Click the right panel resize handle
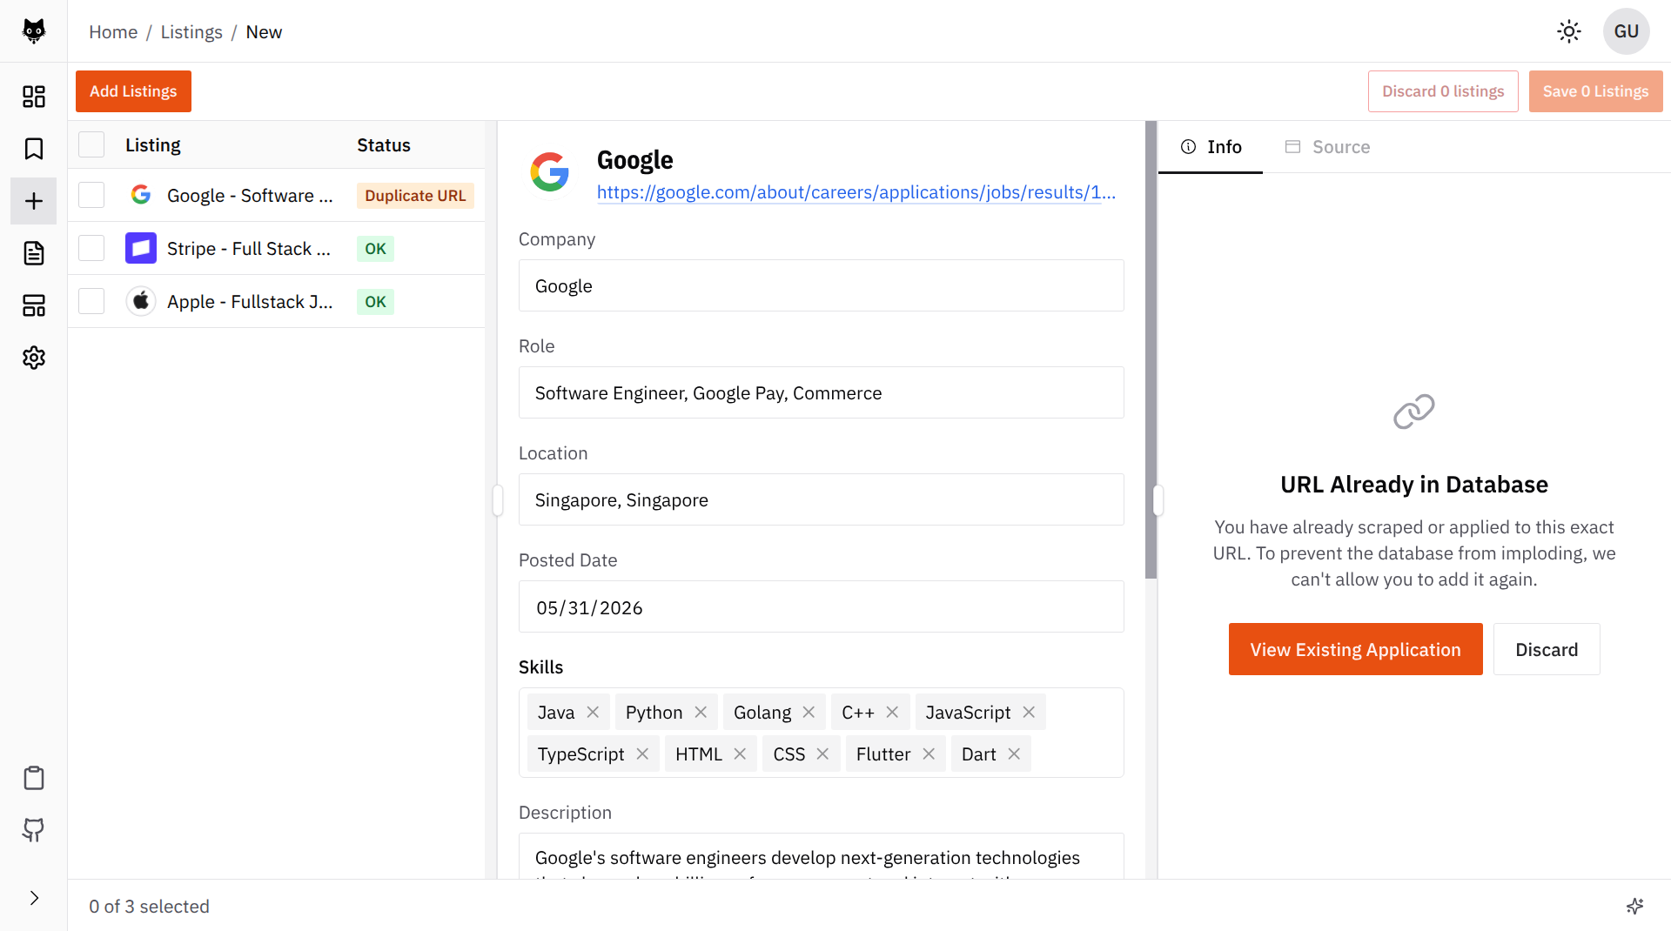1671x931 pixels. 1158,500
